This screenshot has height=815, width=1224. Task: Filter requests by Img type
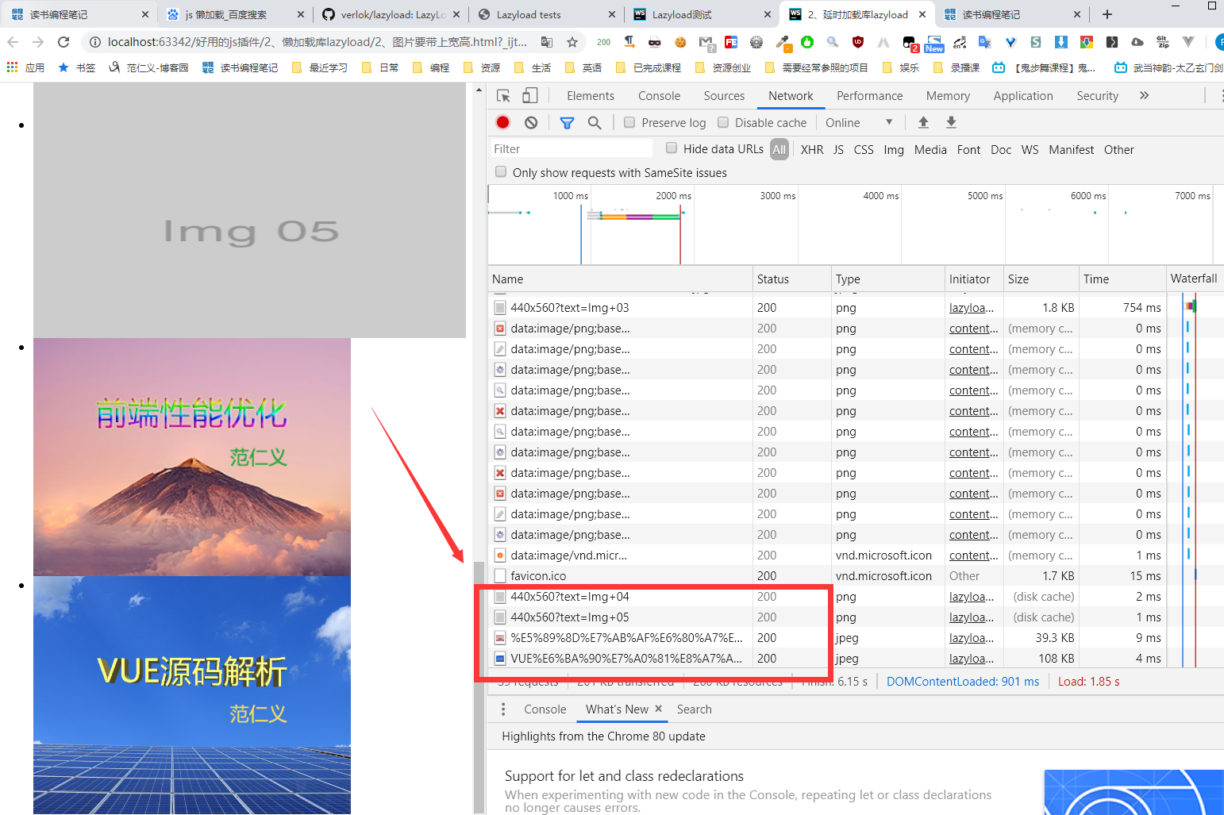[894, 149]
